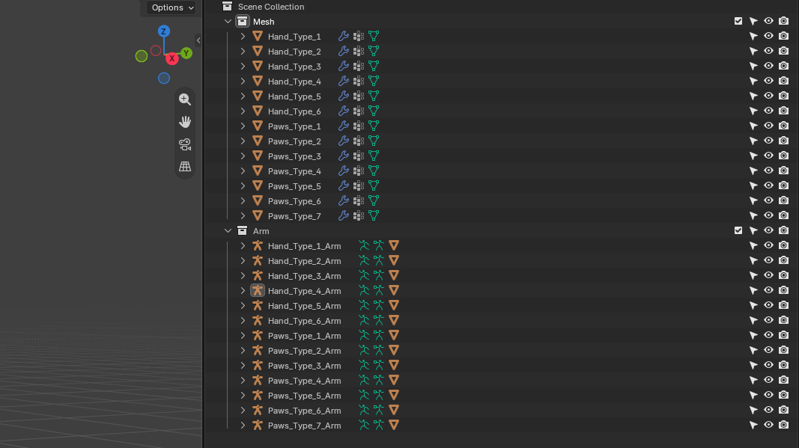
Task: Uncheck the Mesh collection exclude checkbox
Action: pyautogui.click(x=738, y=21)
